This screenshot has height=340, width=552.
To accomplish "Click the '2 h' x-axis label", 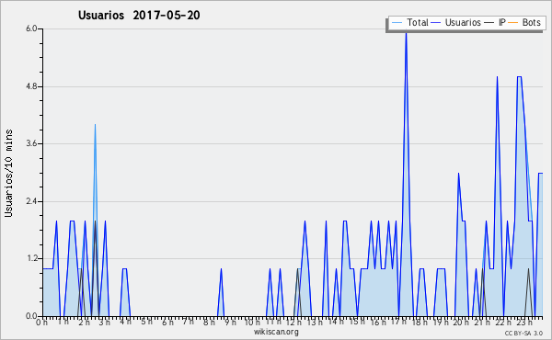I will click(84, 322).
